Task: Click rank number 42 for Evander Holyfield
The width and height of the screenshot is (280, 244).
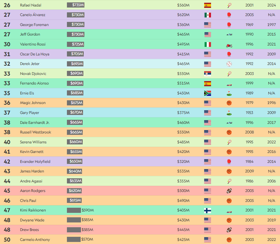Action: (x=7, y=162)
